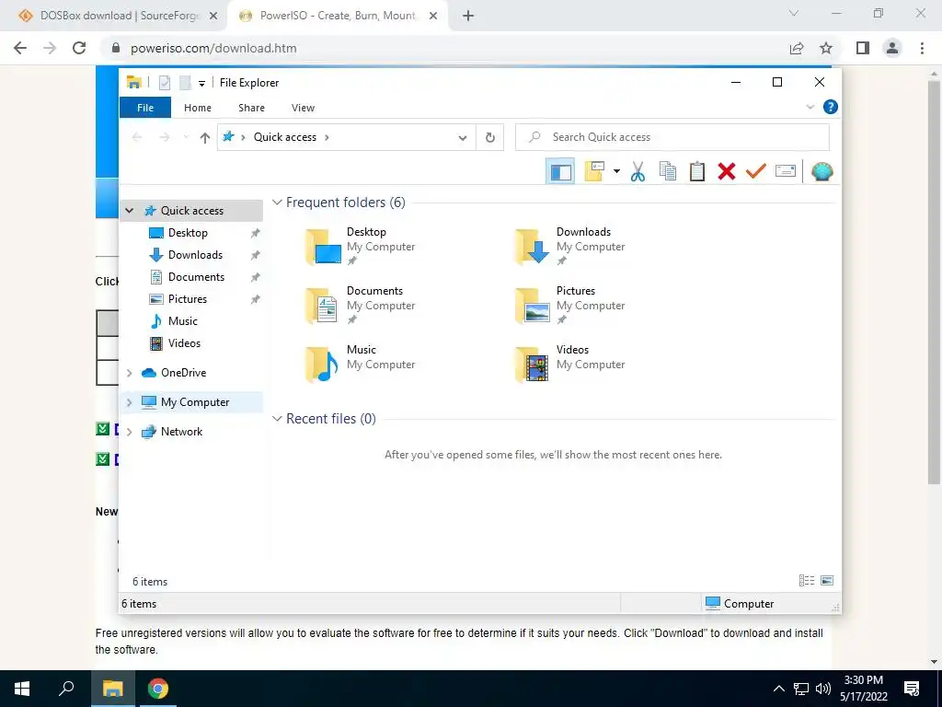Close the PowerISO browser tab
Viewport: 942px width, 707px height.
[433, 17]
